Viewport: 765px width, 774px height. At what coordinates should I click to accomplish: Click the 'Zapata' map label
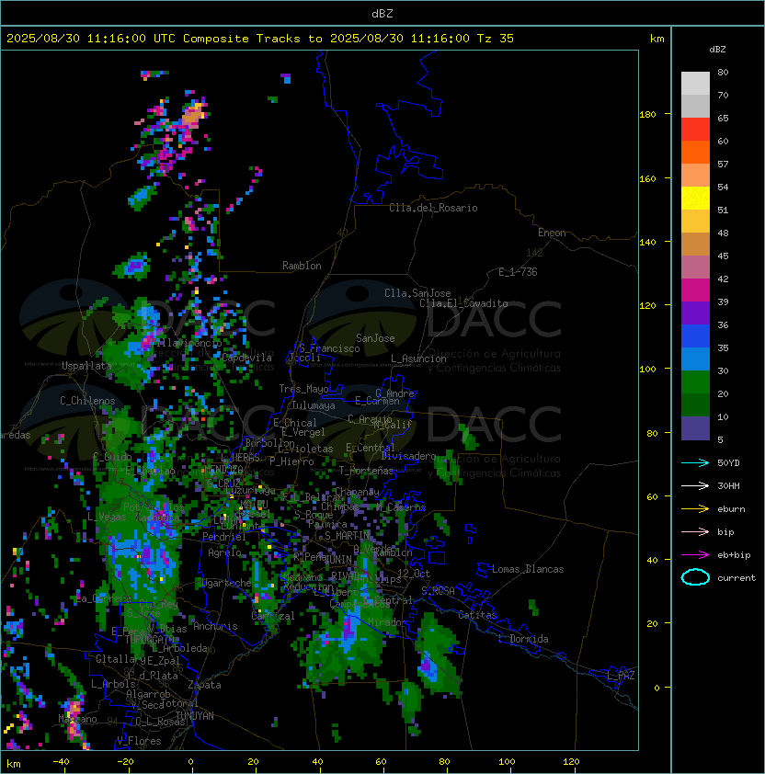click(x=204, y=685)
